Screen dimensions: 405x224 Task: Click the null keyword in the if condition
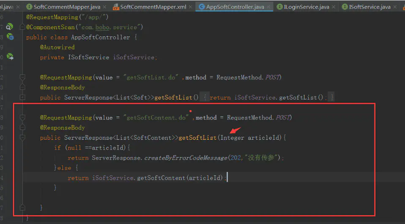click(x=74, y=148)
